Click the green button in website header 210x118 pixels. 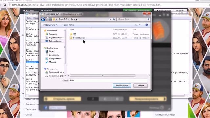coord(137,10)
